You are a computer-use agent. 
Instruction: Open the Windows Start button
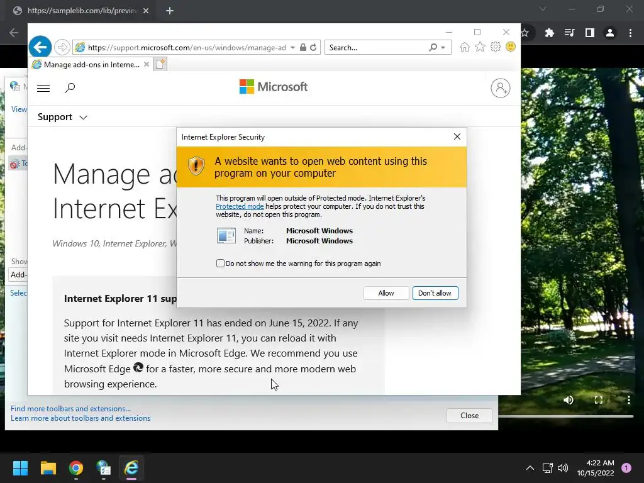point(20,468)
